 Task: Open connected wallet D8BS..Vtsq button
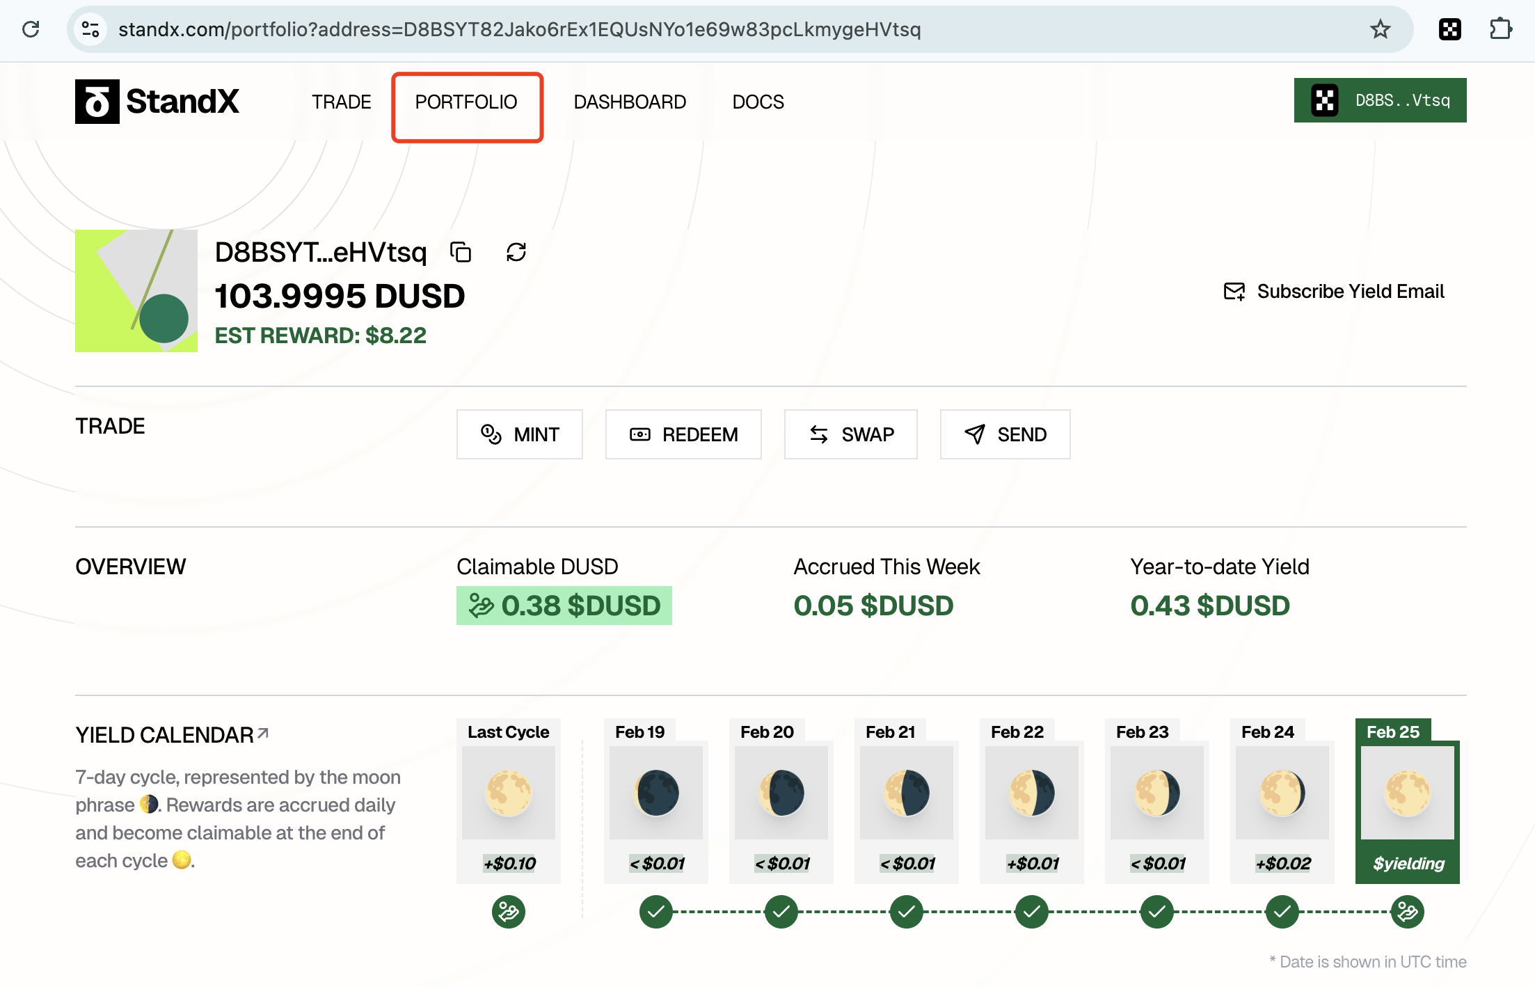coord(1381,100)
